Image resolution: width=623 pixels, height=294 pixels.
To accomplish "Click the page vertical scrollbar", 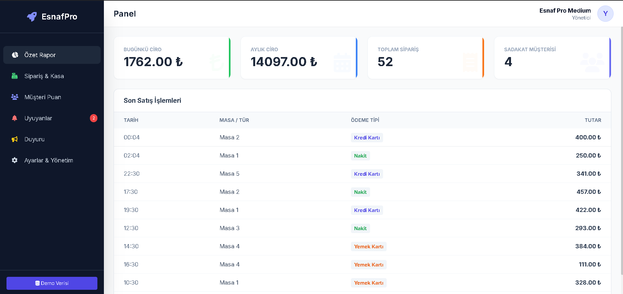I will click(x=621, y=146).
